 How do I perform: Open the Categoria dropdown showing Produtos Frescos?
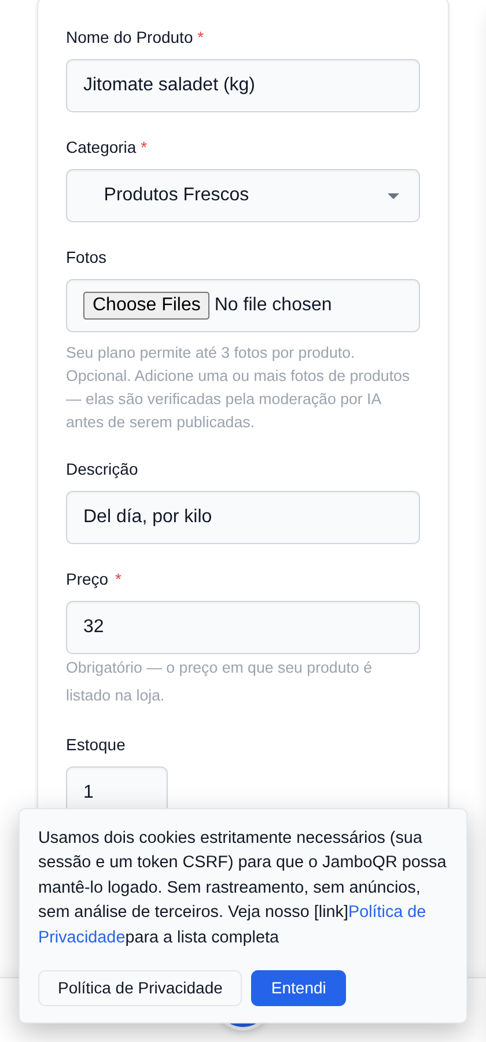click(243, 196)
